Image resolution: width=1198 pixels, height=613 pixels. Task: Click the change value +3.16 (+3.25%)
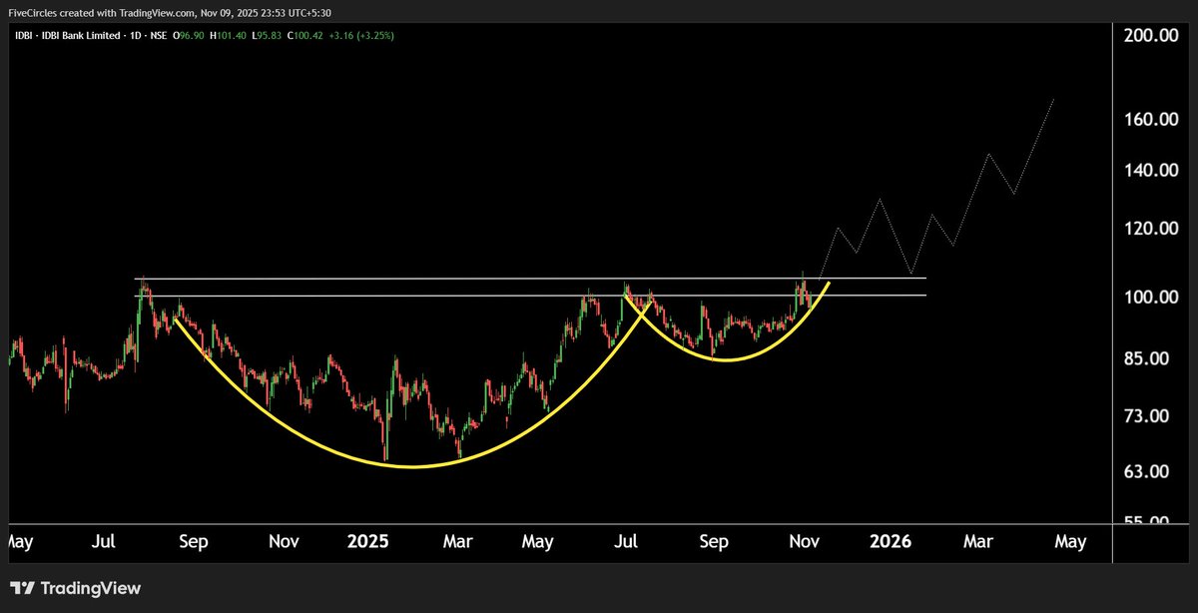pyautogui.click(x=361, y=35)
